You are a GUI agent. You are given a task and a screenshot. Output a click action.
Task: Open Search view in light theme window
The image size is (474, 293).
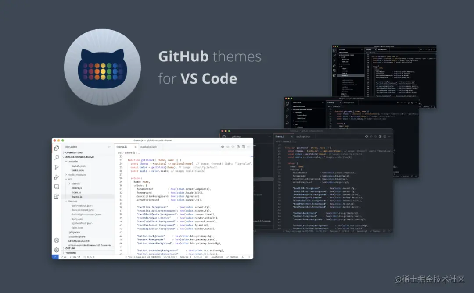coord(57,158)
